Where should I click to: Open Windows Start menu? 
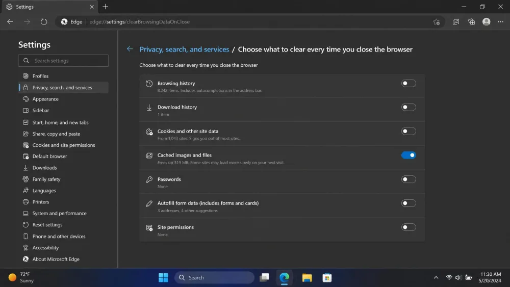click(163, 278)
